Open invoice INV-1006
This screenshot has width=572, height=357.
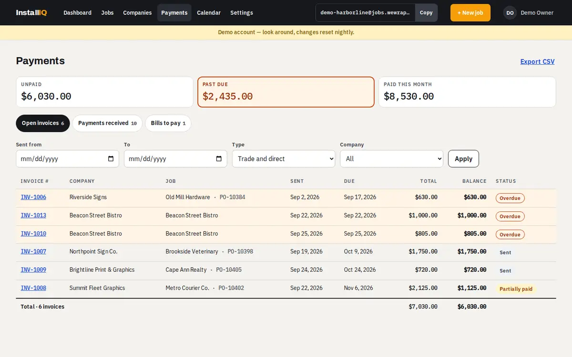(33, 197)
